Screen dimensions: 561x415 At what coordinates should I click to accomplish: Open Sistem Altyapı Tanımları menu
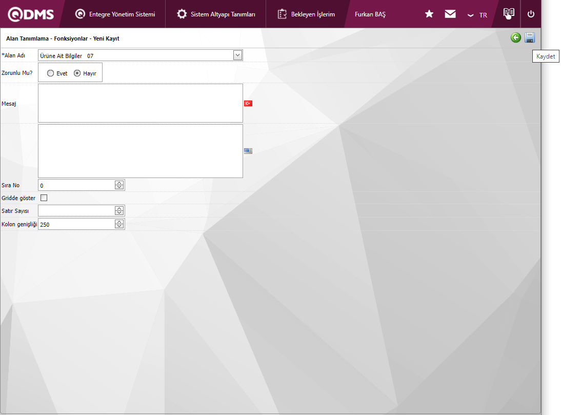click(x=216, y=14)
